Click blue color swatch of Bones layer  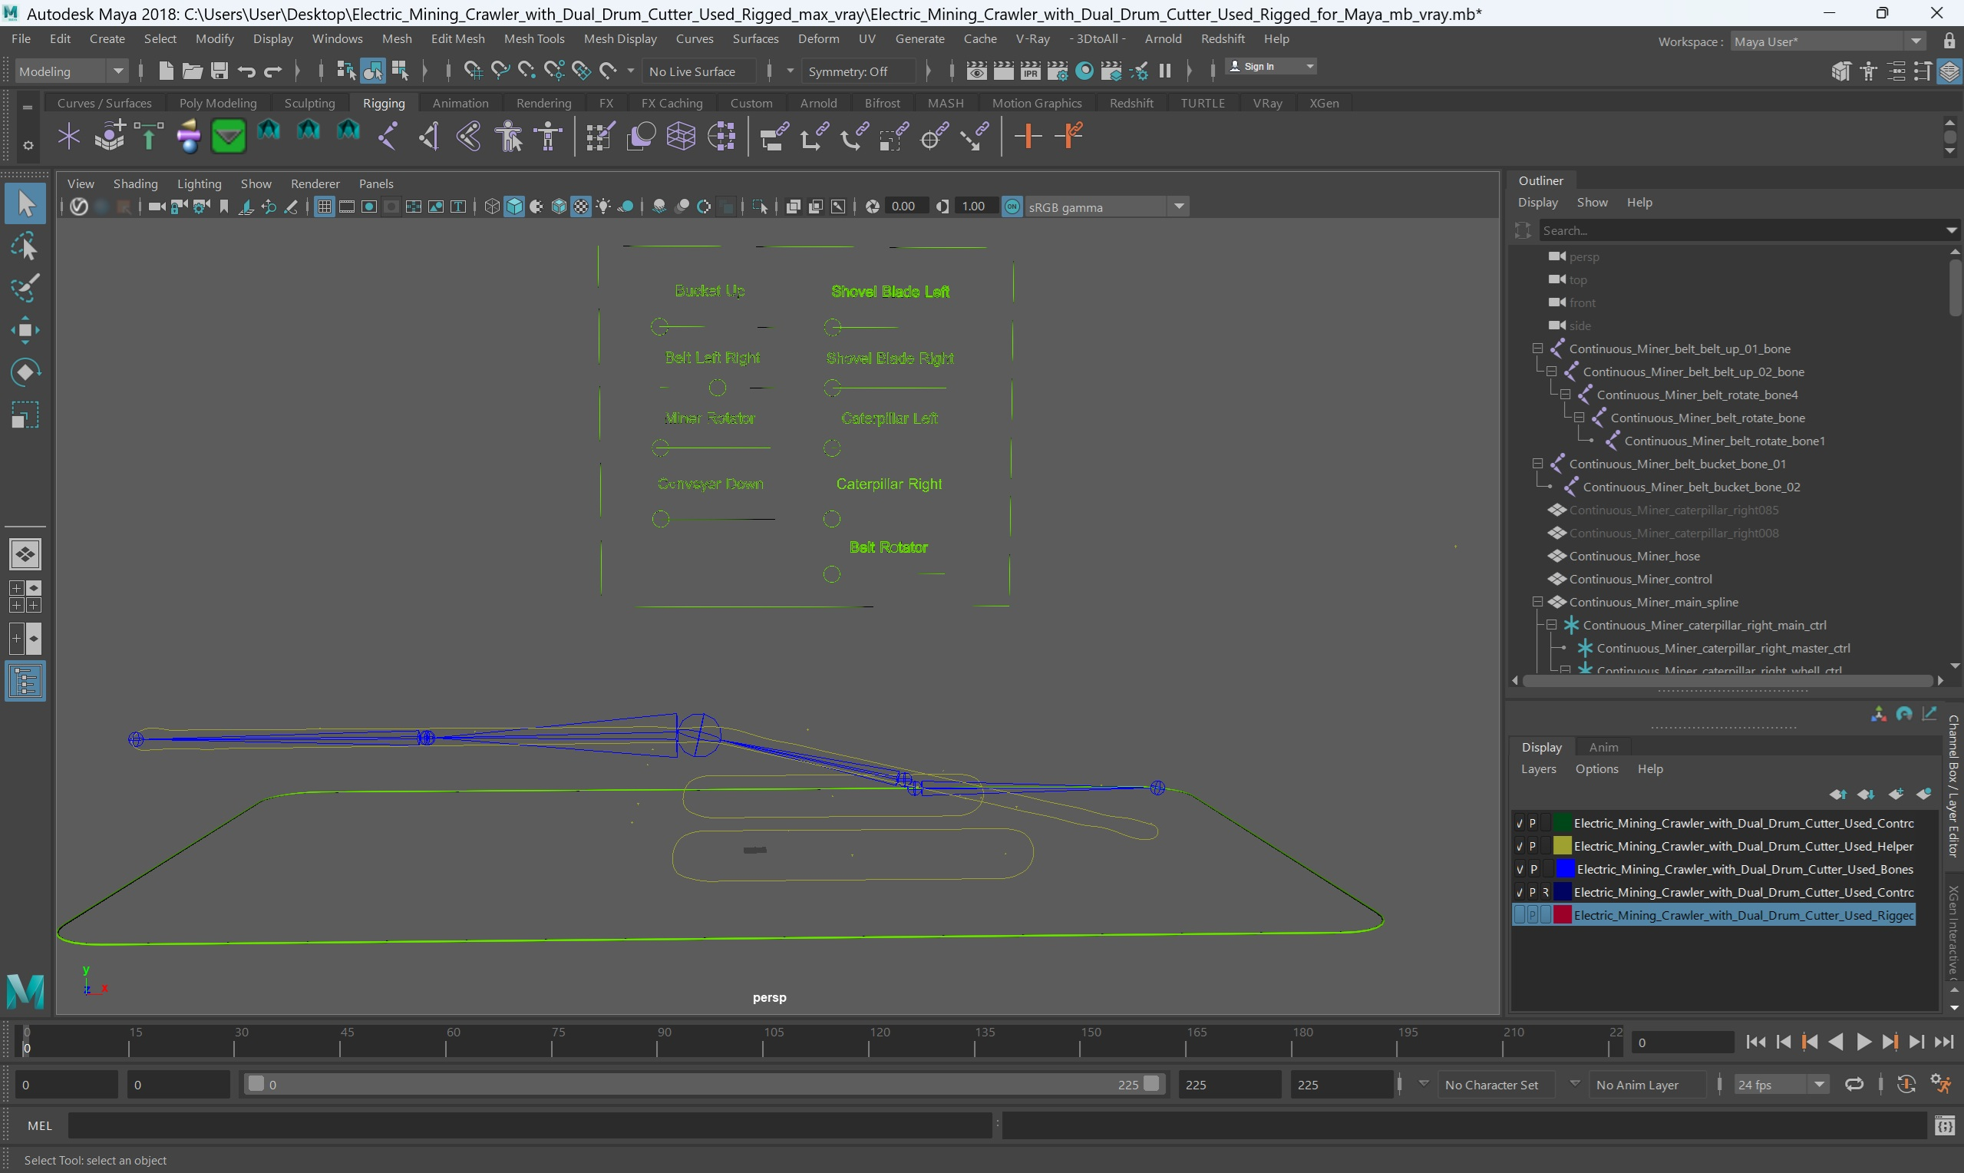tap(1564, 869)
